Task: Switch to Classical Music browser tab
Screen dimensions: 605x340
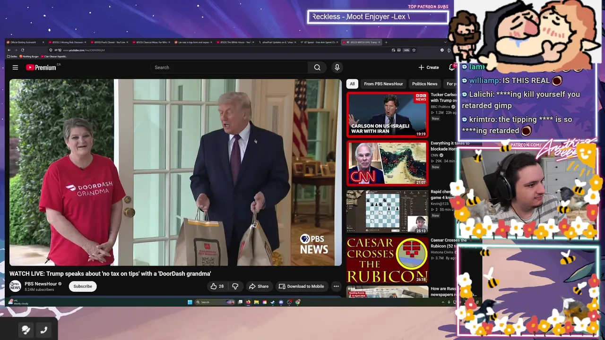Action: click(152, 42)
